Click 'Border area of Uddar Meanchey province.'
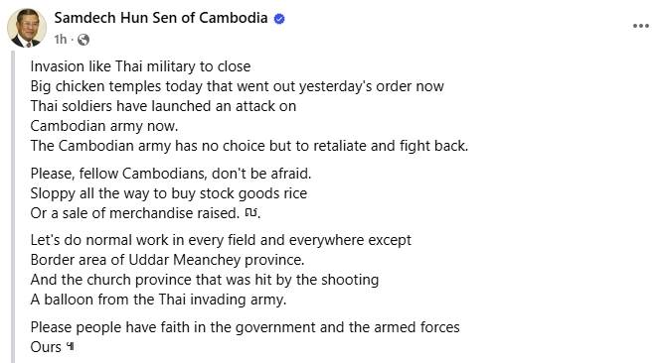The height and width of the screenshot is (363, 663). [167, 260]
